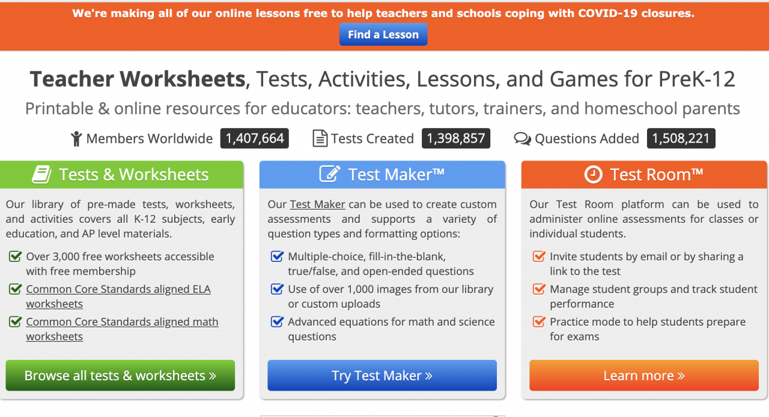769x417 pixels.
Task: Click the clock icon on Test Room header
Action: click(x=592, y=174)
